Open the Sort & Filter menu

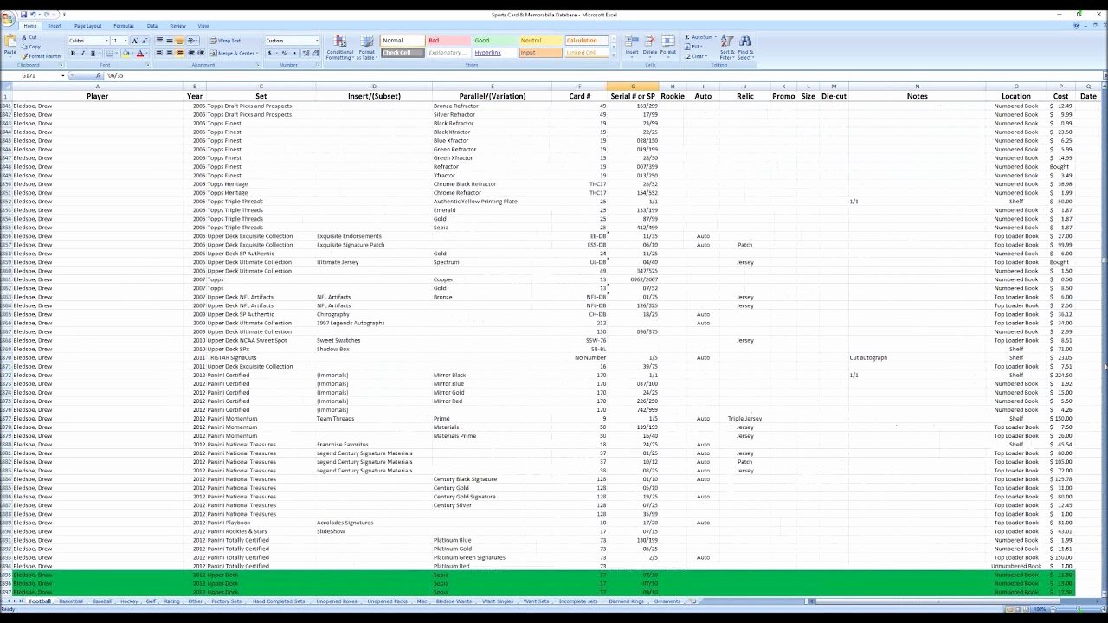(727, 47)
